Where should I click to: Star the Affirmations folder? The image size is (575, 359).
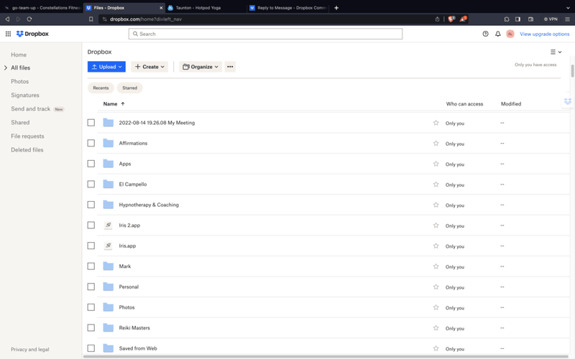click(436, 143)
